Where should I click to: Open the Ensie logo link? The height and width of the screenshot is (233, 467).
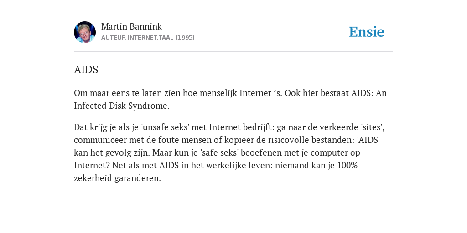[x=367, y=32]
